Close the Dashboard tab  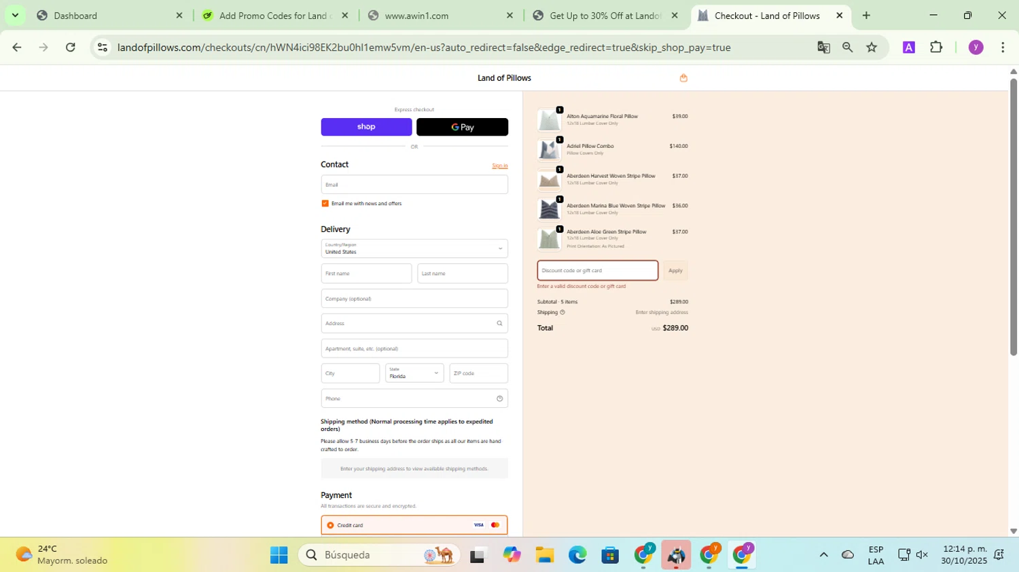point(179,16)
